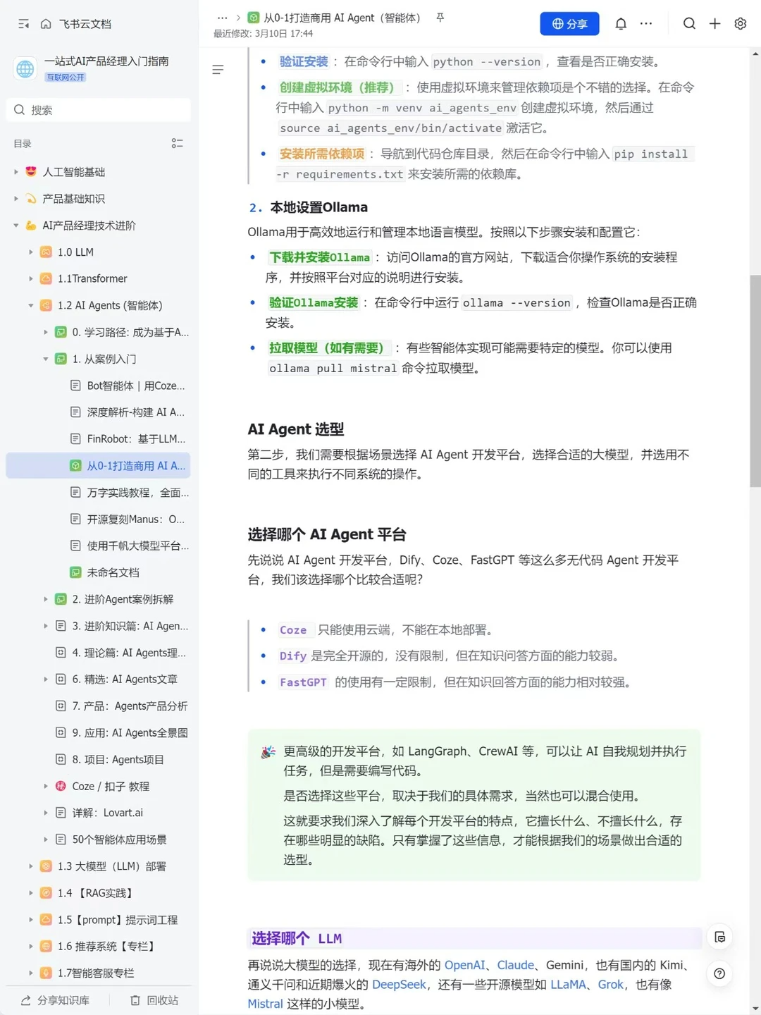Image resolution: width=761 pixels, height=1015 pixels.
Task: Follow the Mistral link
Action: pyautogui.click(x=265, y=1004)
